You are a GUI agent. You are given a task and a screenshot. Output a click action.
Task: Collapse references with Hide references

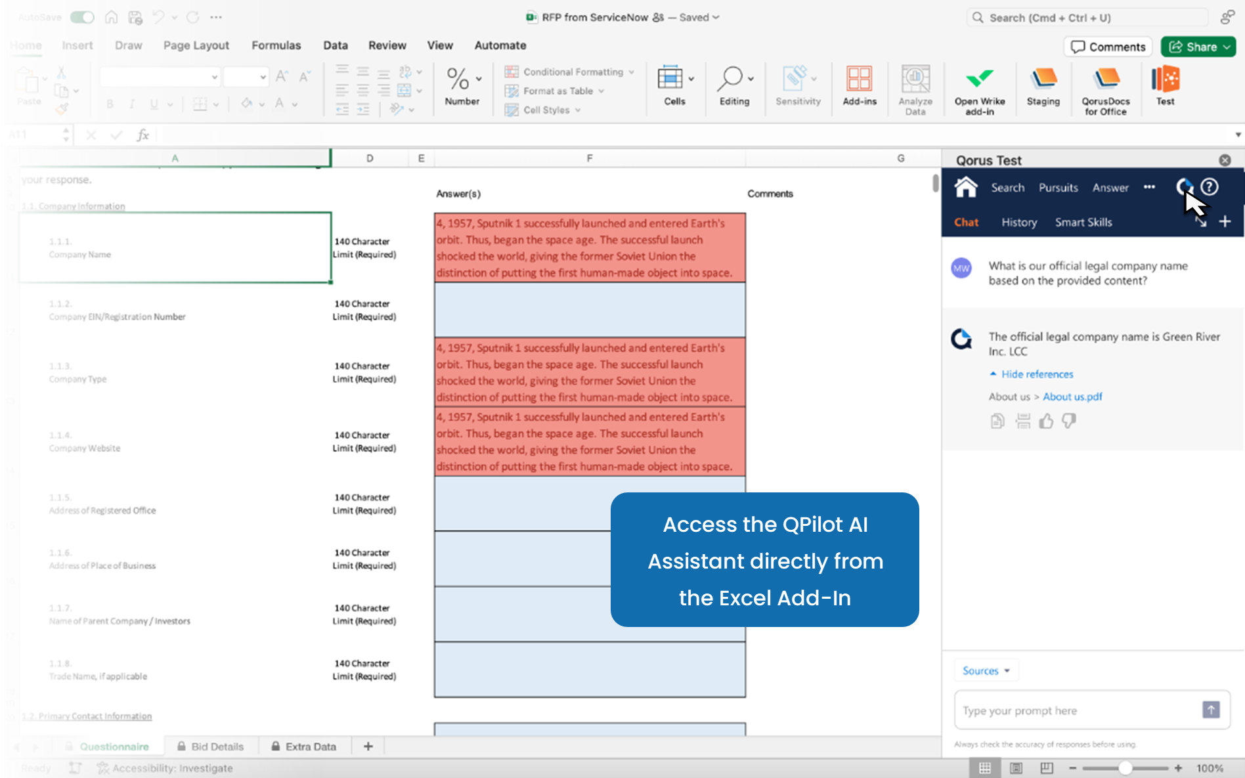coord(1032,374)
